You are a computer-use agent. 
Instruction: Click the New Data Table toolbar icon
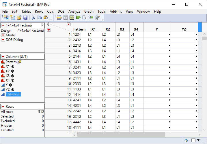(6, 18)
